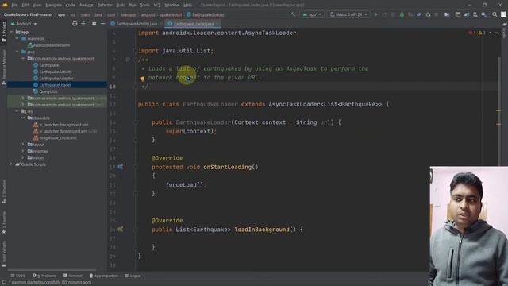Open the Navigate menu
Viewport: 508px width, 286px height.
(x=53, y=5)
